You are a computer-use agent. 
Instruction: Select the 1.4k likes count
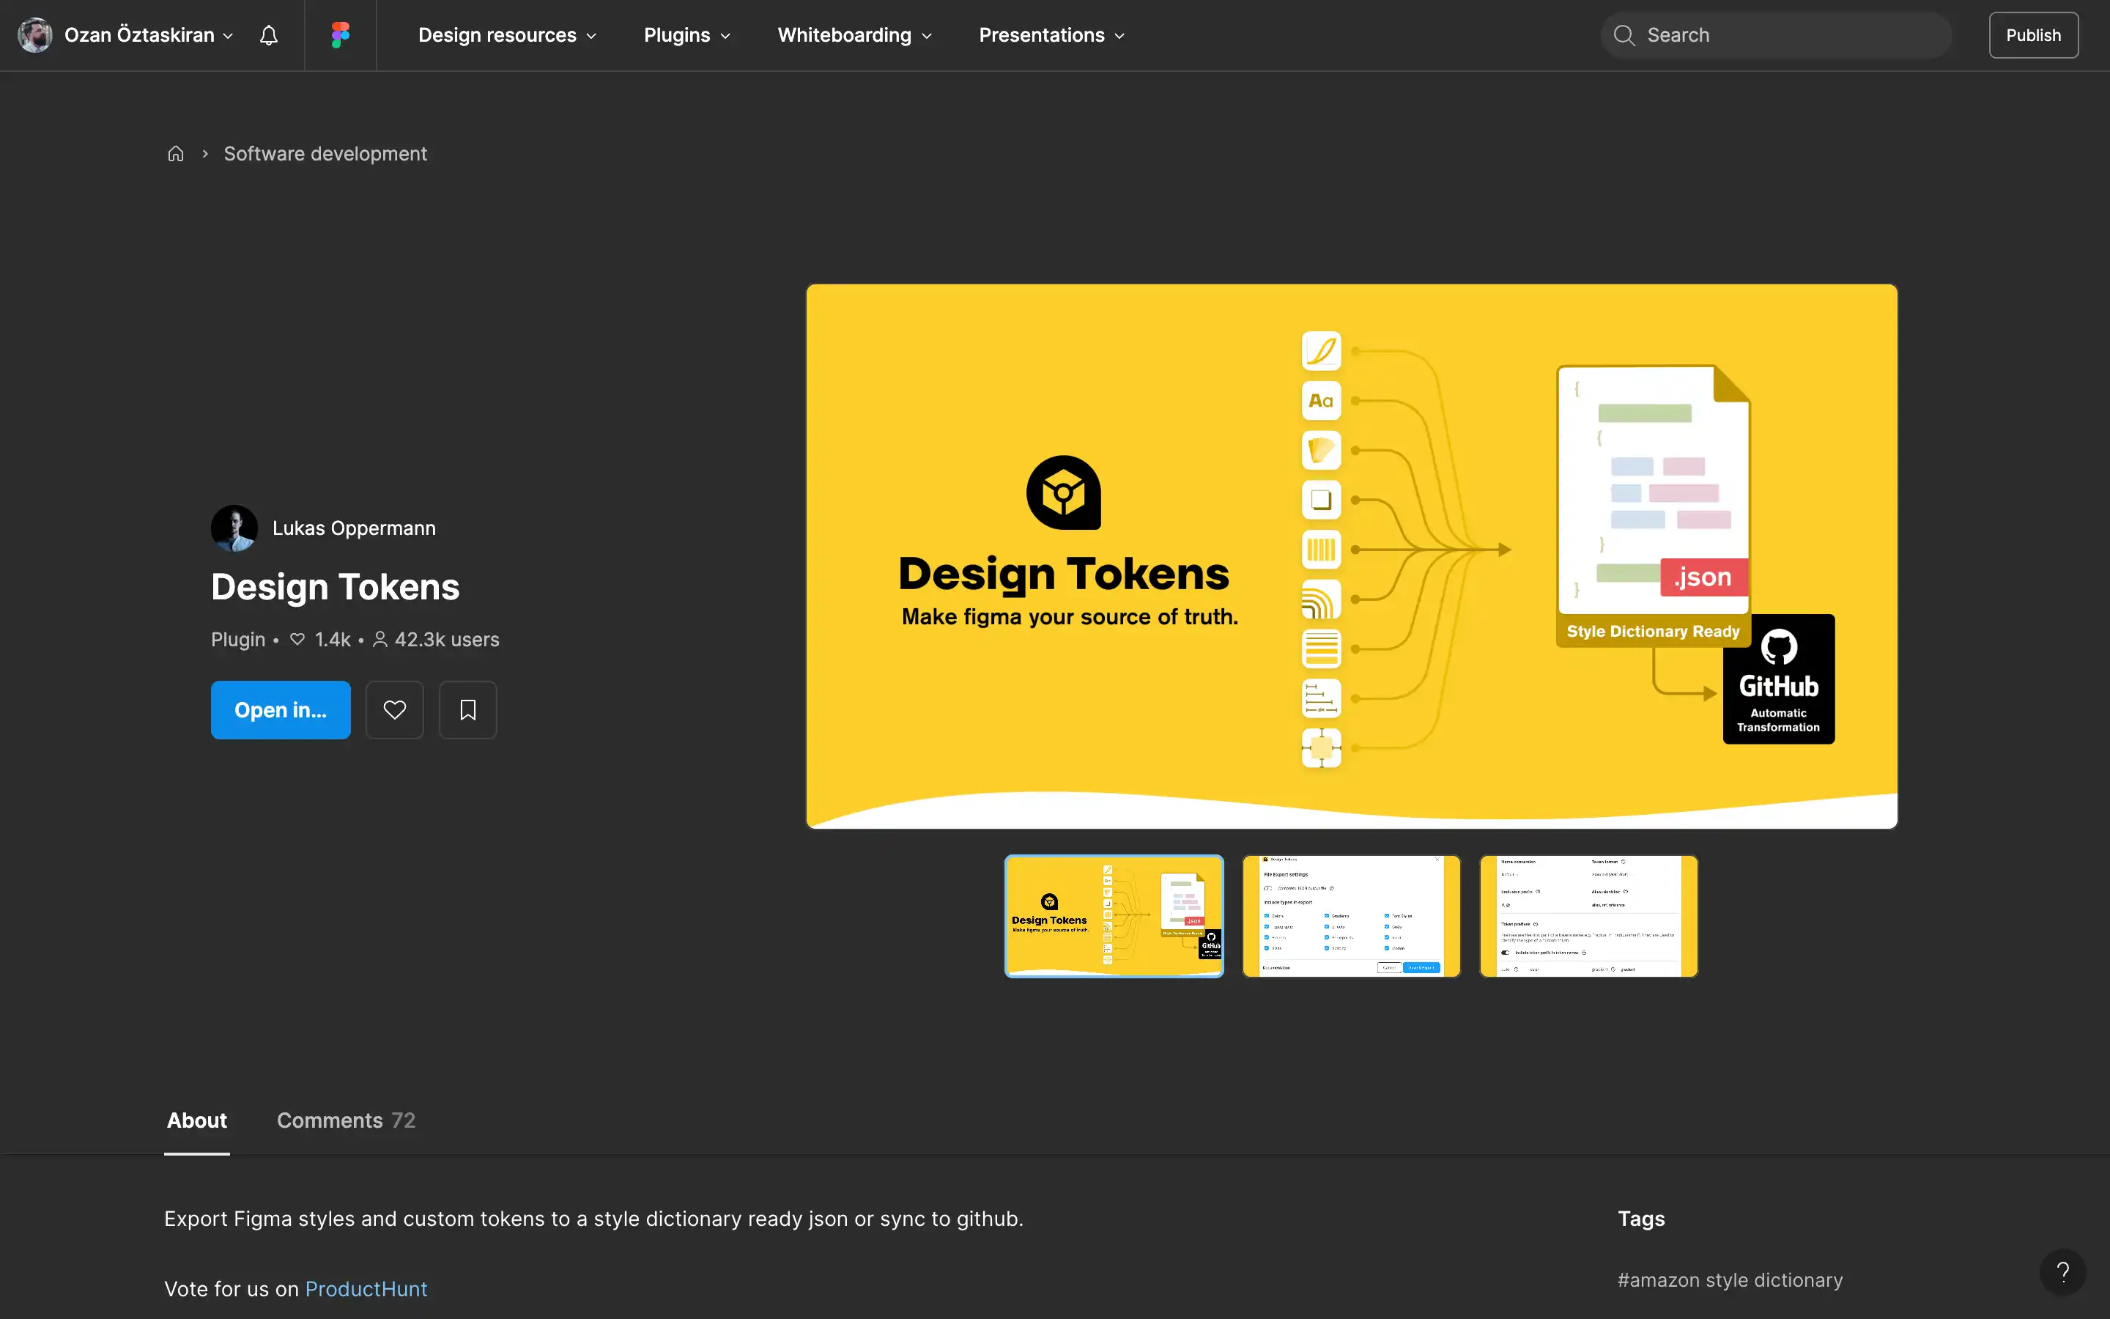coord(332,640)
